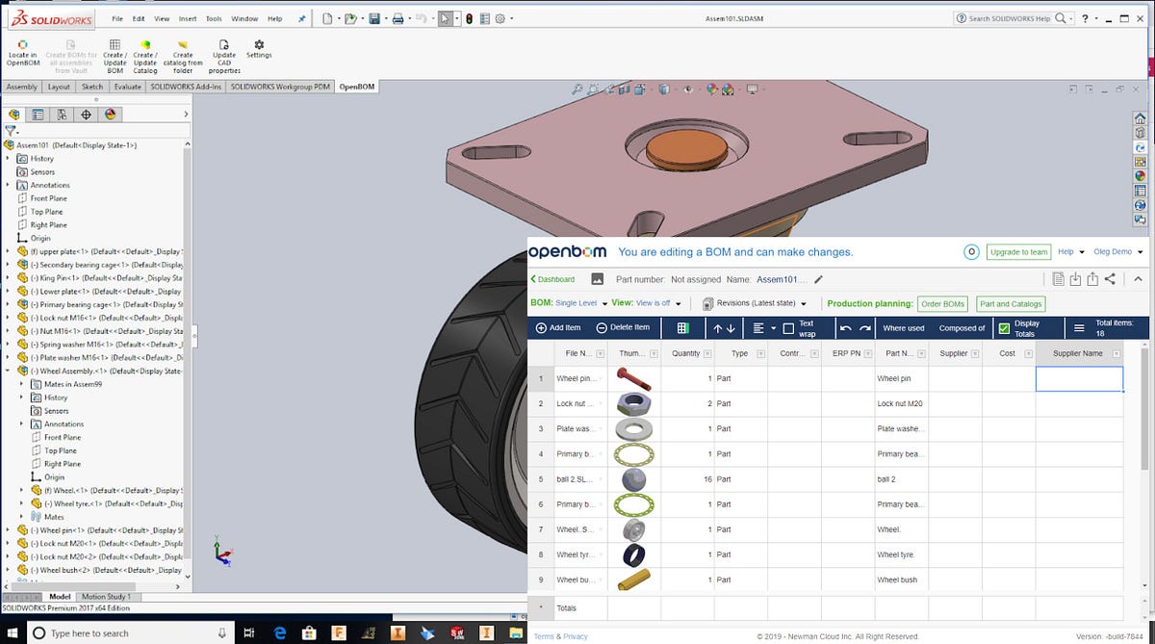The height and width of the screenshot is (644, 1155).
Task: Click the Search SOLIDWORKS Help field
Action: (1009, 18)
